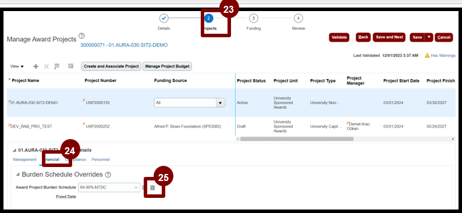Collapse the Burden Schedule Overrides section
Viewport: 462px width, 213px height.
pos(17,175)
